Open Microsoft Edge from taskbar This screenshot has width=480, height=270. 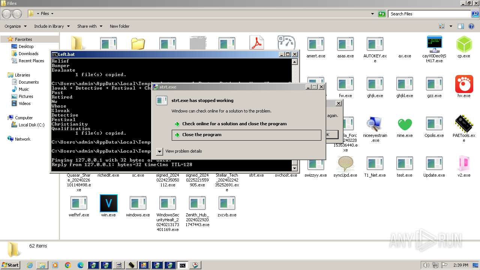pyautogui.click(x=81, y=265)
